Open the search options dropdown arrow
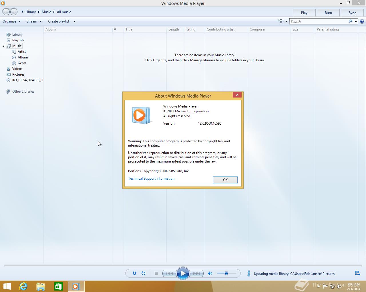Screen dimensions: 366x292 coord(356,21)
